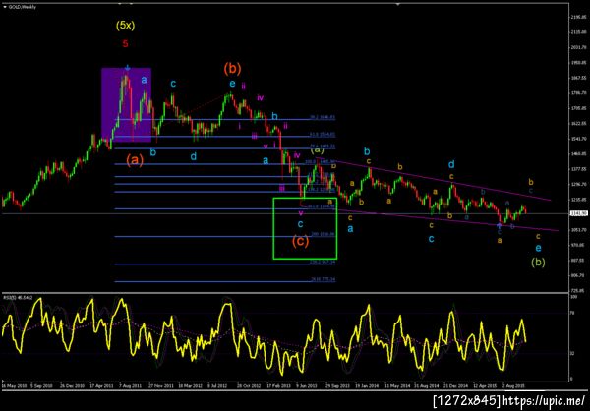The width and height of the screenshot is (590, 411).
Task: Click the Fibonacci 61.8 level label
Action: (x=323, y=134)
